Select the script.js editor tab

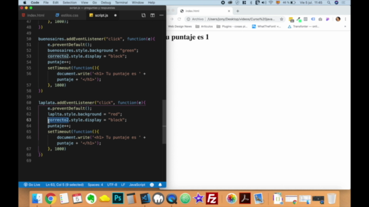(99, 16)
